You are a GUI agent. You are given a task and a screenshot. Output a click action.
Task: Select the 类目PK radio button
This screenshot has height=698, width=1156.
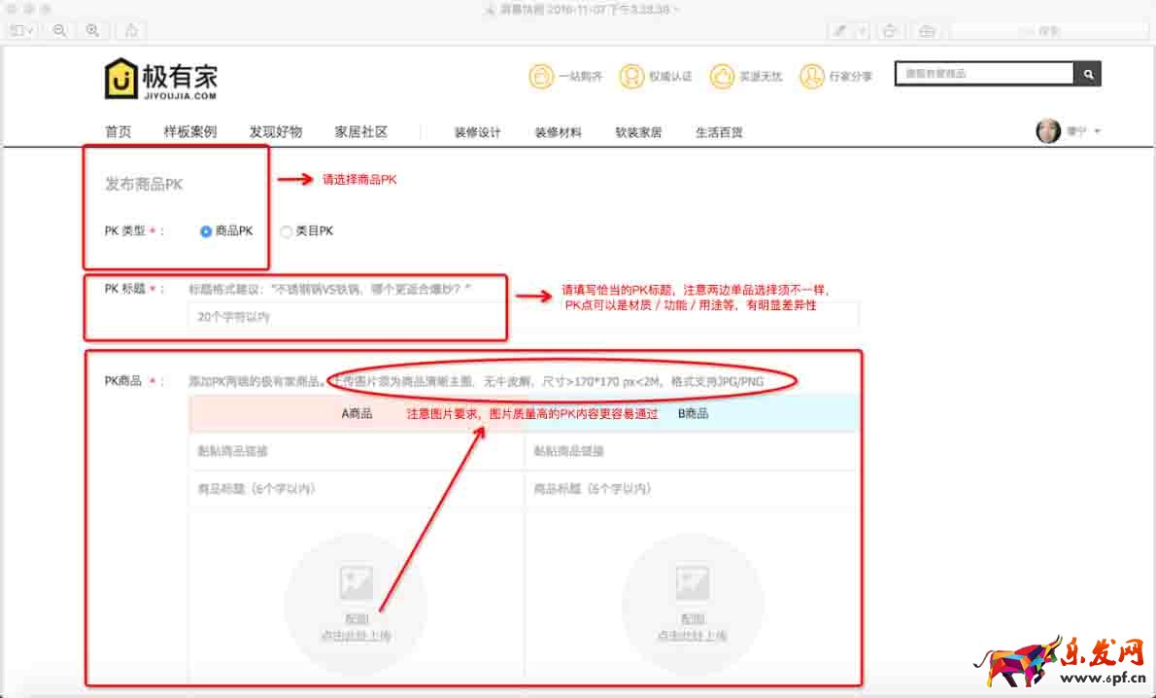286,231
